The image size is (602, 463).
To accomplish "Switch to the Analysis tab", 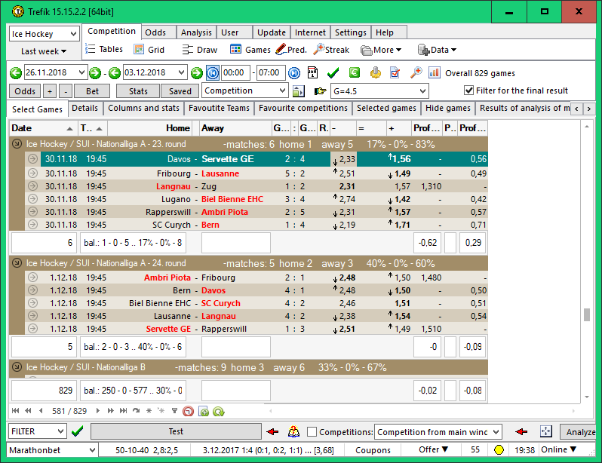I will click(x=196, y=32).
